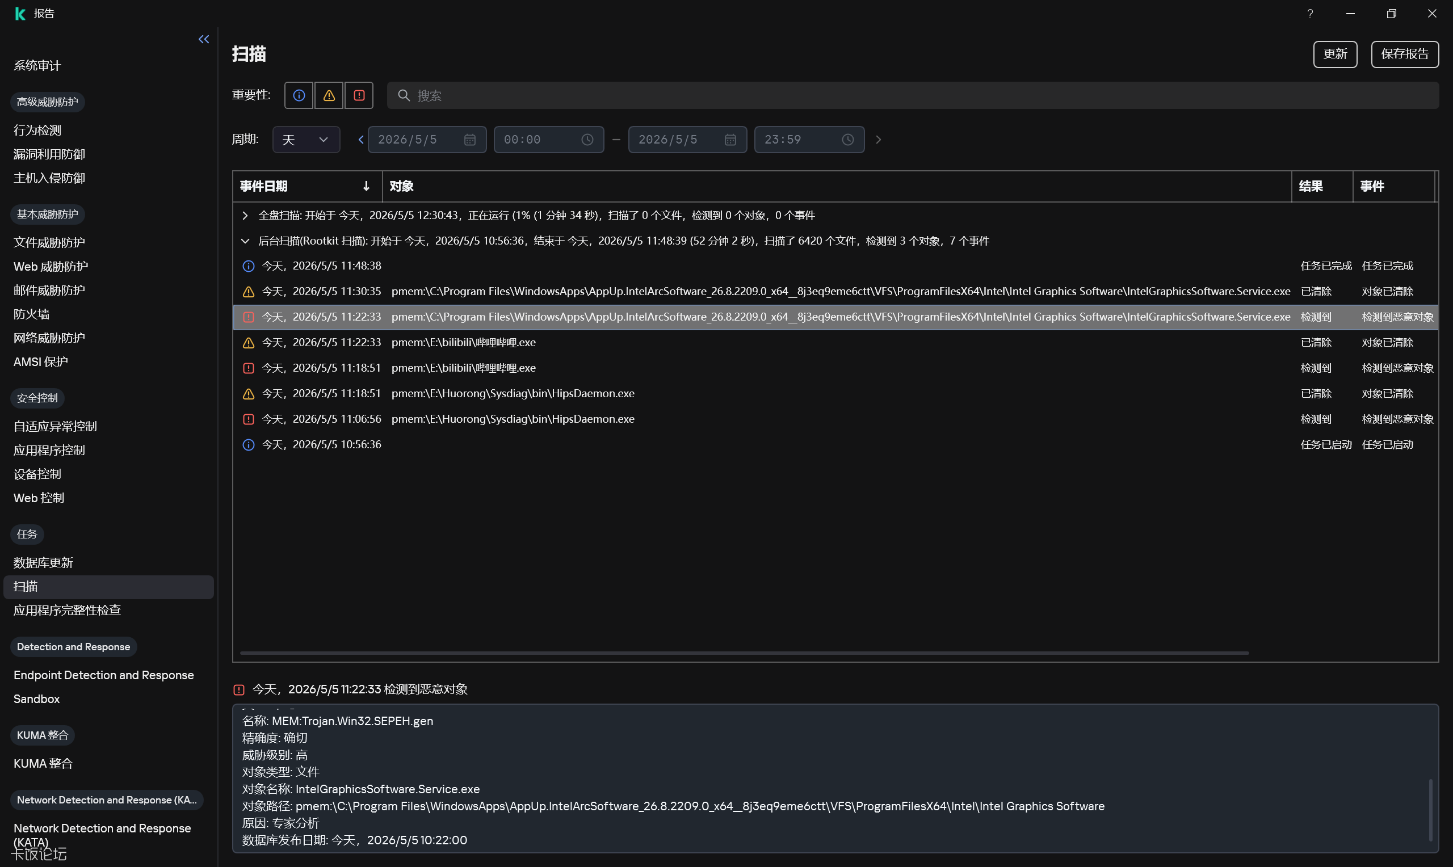The width and height of the screenshot is (1453, 867).
Task: Open 文件威胁防护 report section
Action: point(49,242)
